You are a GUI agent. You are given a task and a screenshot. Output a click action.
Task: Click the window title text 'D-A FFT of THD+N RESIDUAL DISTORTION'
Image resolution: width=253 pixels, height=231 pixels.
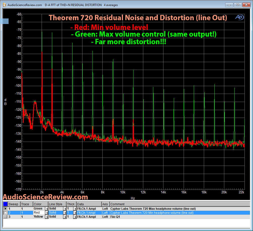[x=73, y=5]
